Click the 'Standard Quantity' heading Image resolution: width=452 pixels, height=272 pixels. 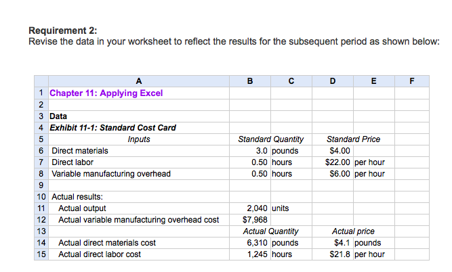point(270,139)
